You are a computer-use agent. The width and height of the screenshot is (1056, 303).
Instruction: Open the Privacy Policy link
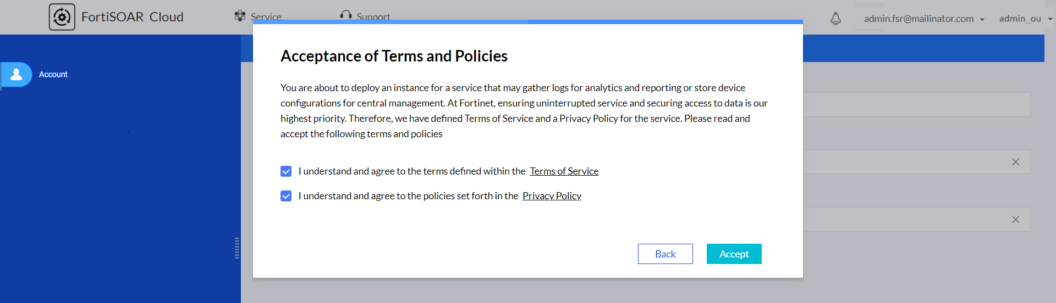(552, 196)
